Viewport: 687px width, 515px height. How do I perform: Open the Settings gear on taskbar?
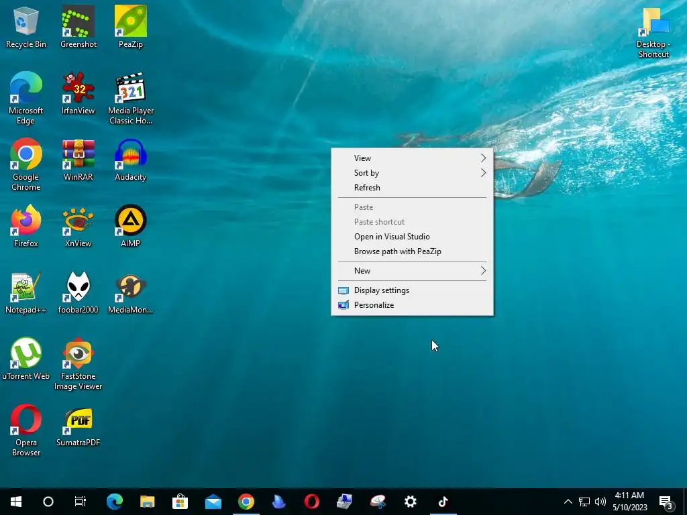click(x=410, y=502)
